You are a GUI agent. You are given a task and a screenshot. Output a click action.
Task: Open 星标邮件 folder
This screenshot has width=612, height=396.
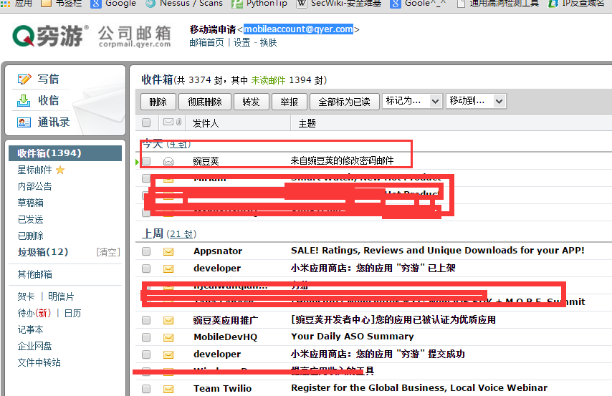pos(34,170)
